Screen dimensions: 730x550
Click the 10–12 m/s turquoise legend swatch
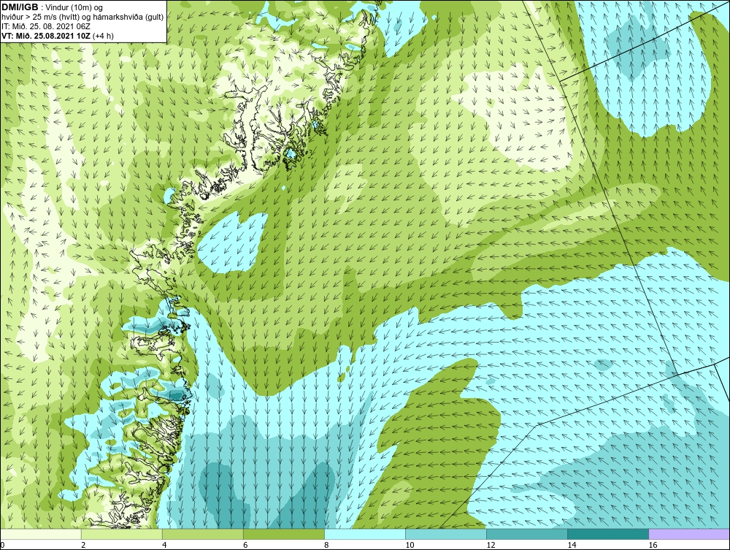pos(446,534)
